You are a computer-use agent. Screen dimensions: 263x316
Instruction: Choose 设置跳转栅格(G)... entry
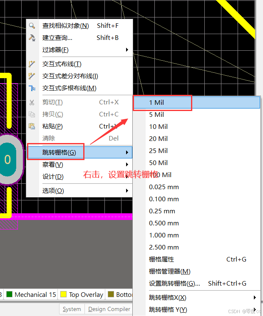pyautogui.click(x=197, y=284)
